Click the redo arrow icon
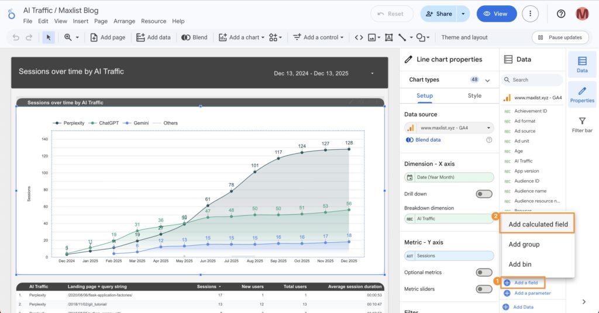599x313 pixels. (29, 37)
